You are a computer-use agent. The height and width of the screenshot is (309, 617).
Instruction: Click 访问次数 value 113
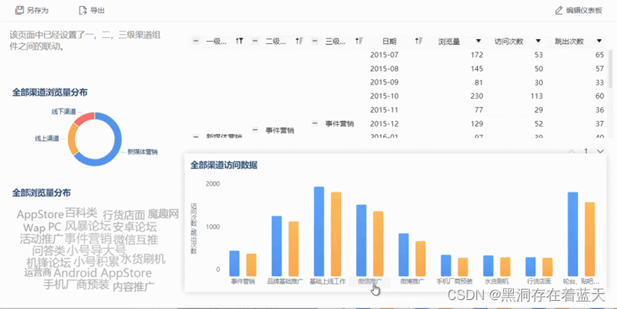(x=536, y=96)
